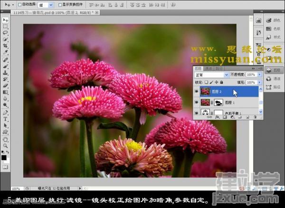The width and height of the screenshot is (285, 208).
Task: Hide the 色彩平衡 1 adjustment layer
Action: tap(197, 113)
